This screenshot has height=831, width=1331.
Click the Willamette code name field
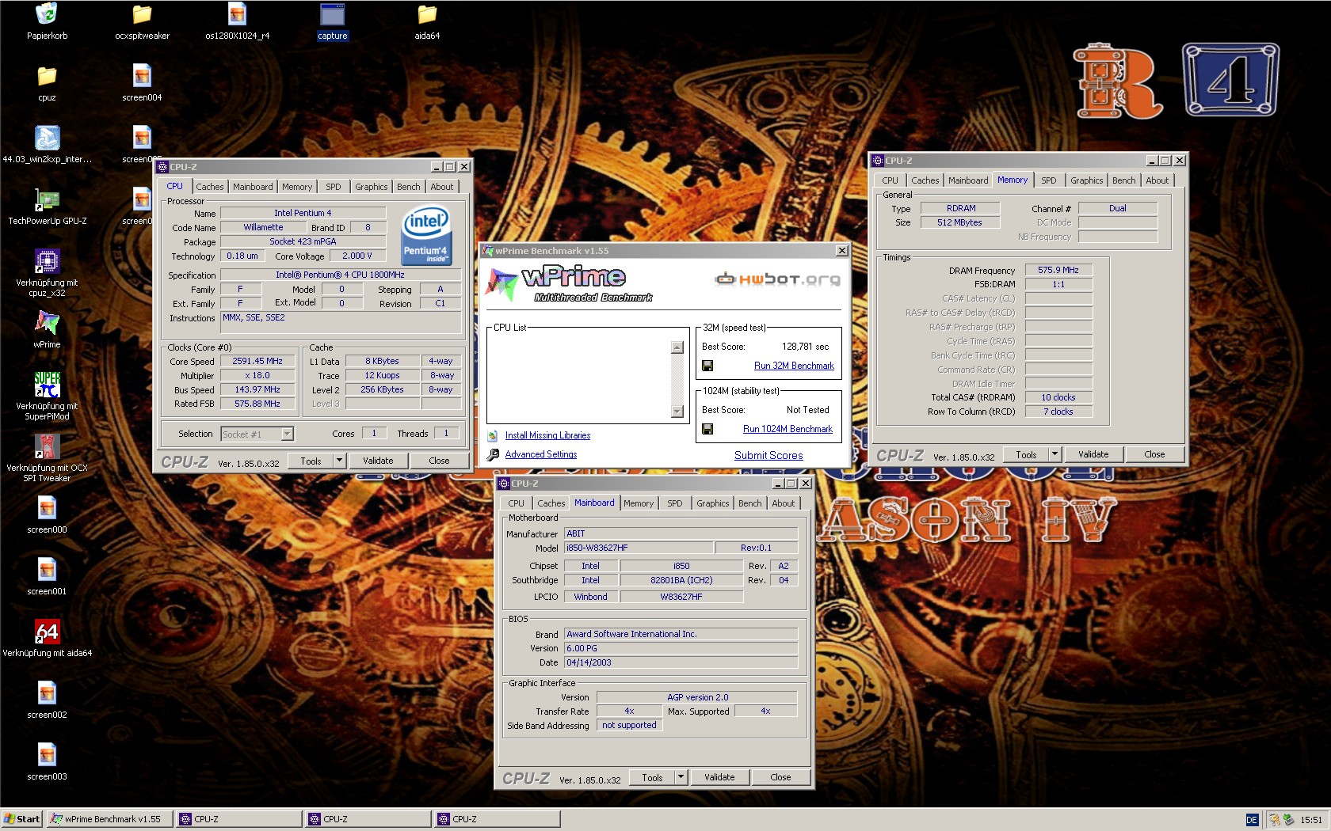point(263,227)
